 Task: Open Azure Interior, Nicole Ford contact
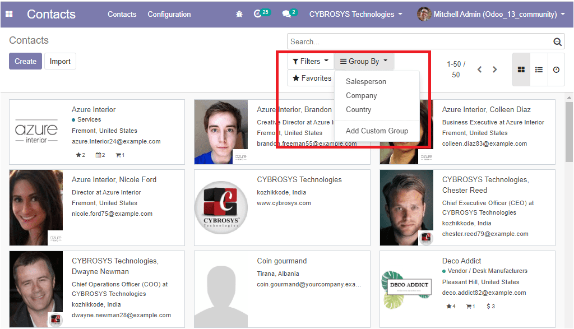[114, 180]
